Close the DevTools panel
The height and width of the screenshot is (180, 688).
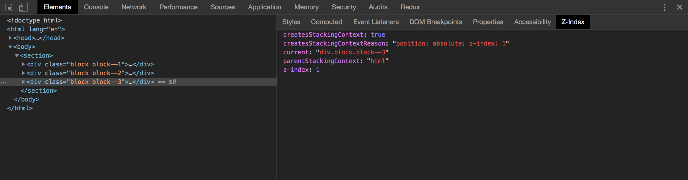680,7
